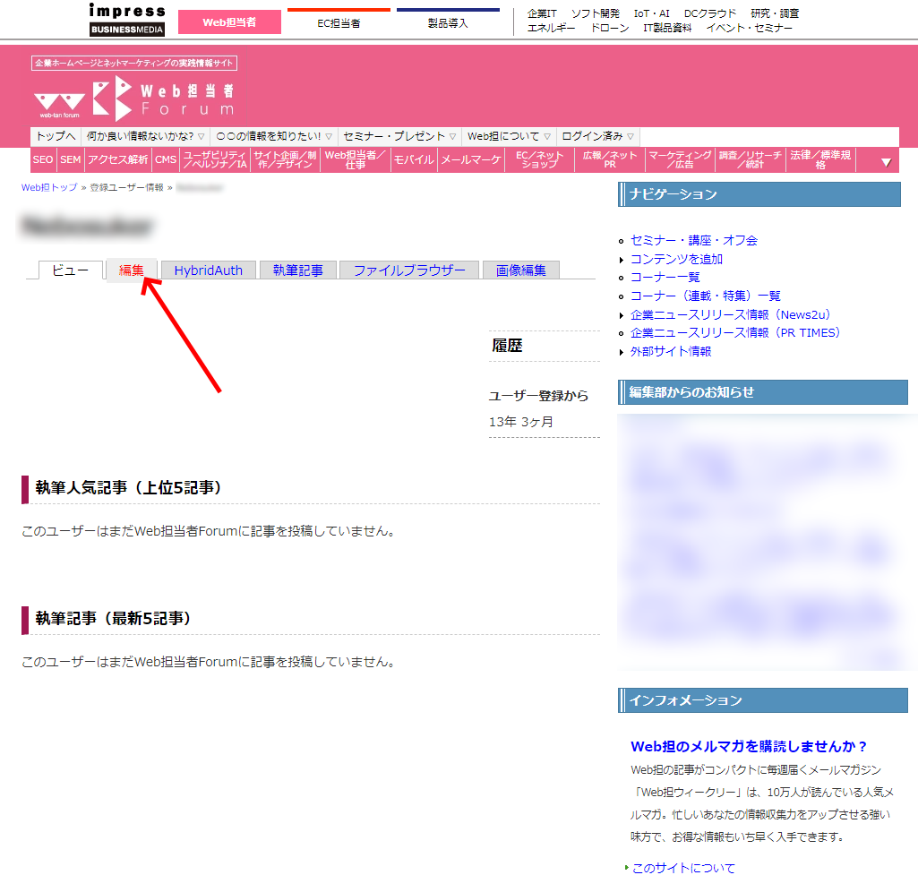
Task: Select the SEO category
Action: coord(43,159)
